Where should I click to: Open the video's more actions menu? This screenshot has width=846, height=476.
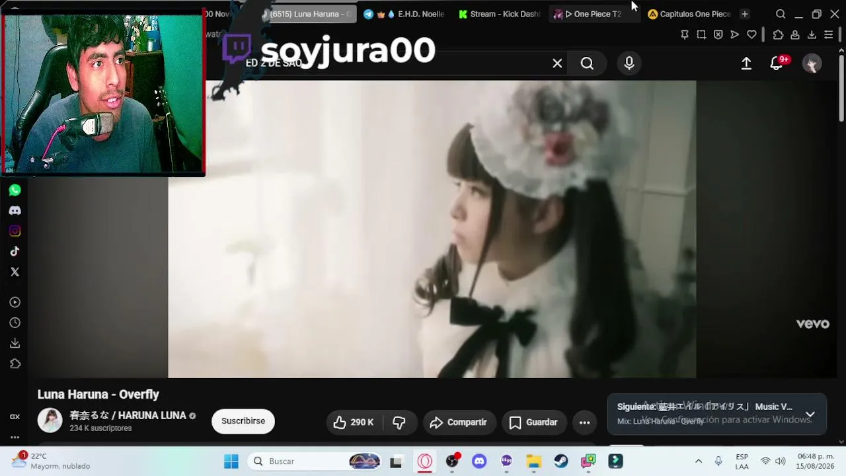click(x=584, y=422)
